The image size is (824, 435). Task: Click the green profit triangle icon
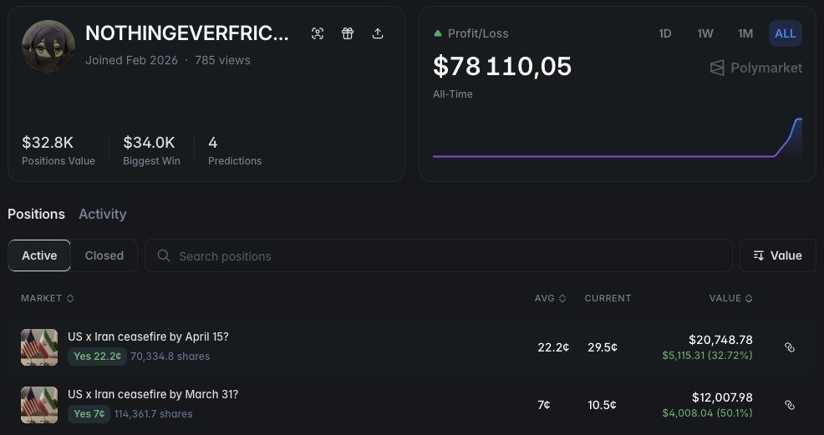(x=437, y=33)
